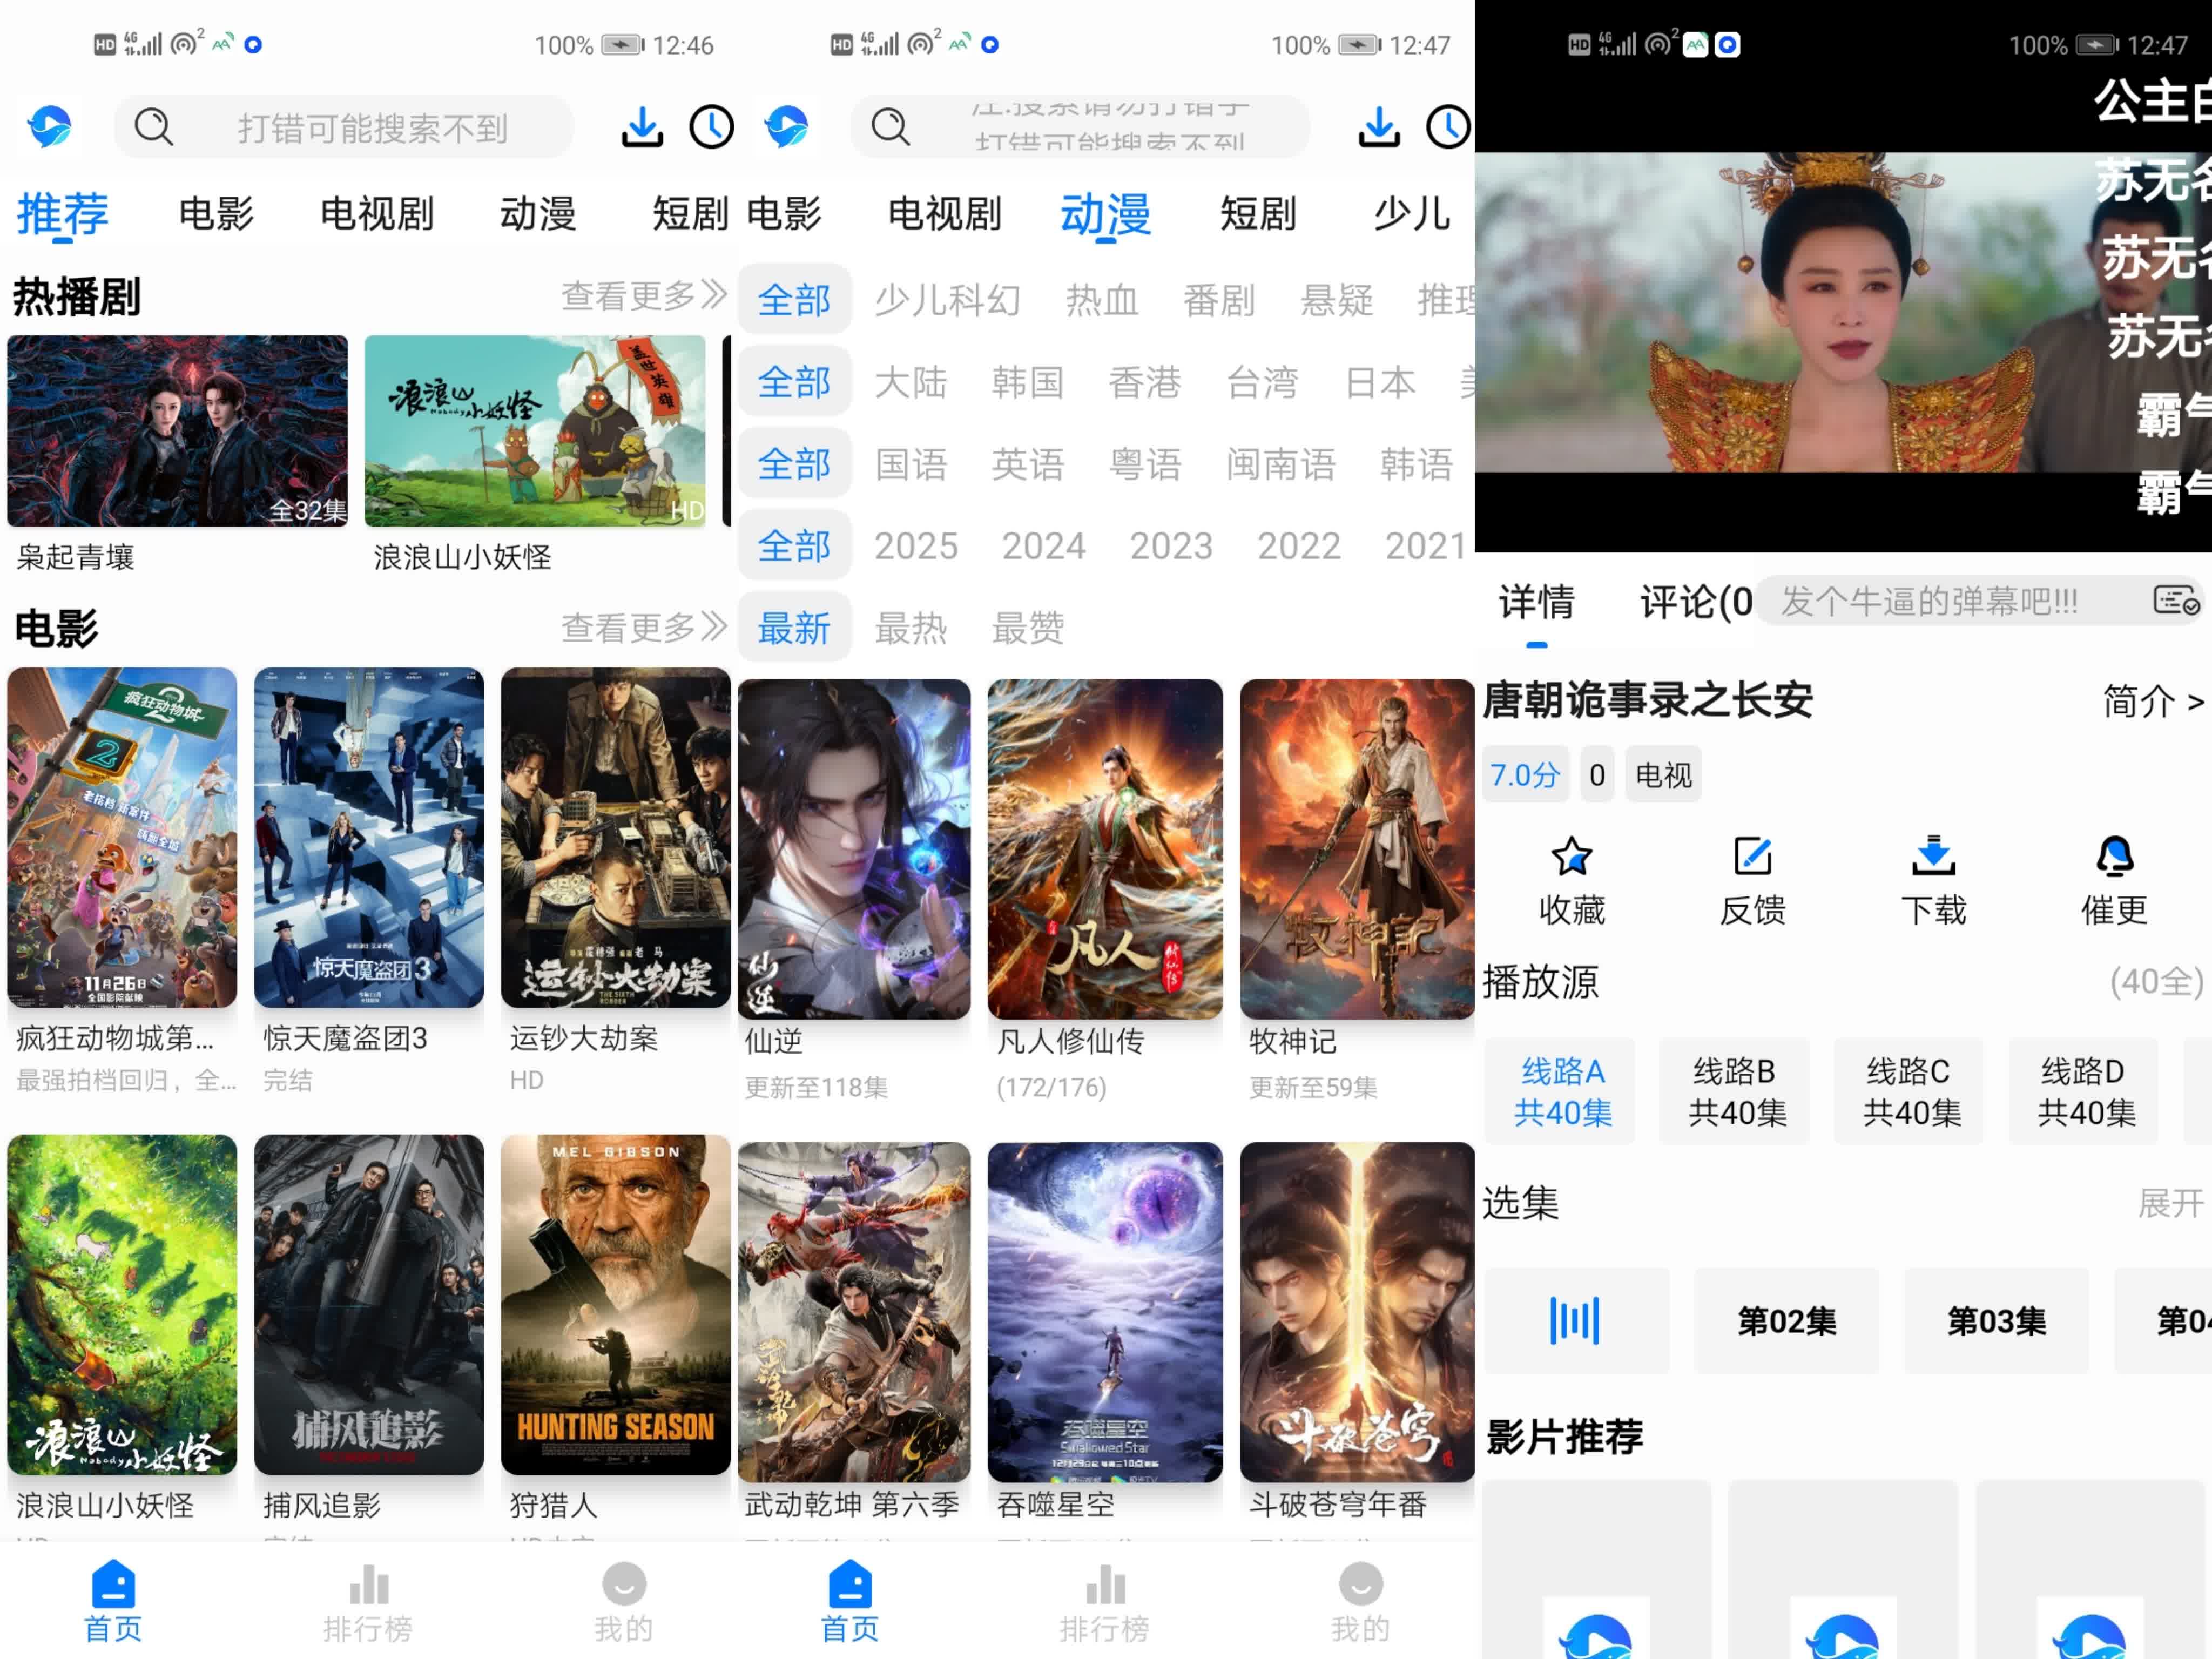Select the 2024 year filter
The height and width of the screenshot is (1659, 2212).
coord(1043,546)
